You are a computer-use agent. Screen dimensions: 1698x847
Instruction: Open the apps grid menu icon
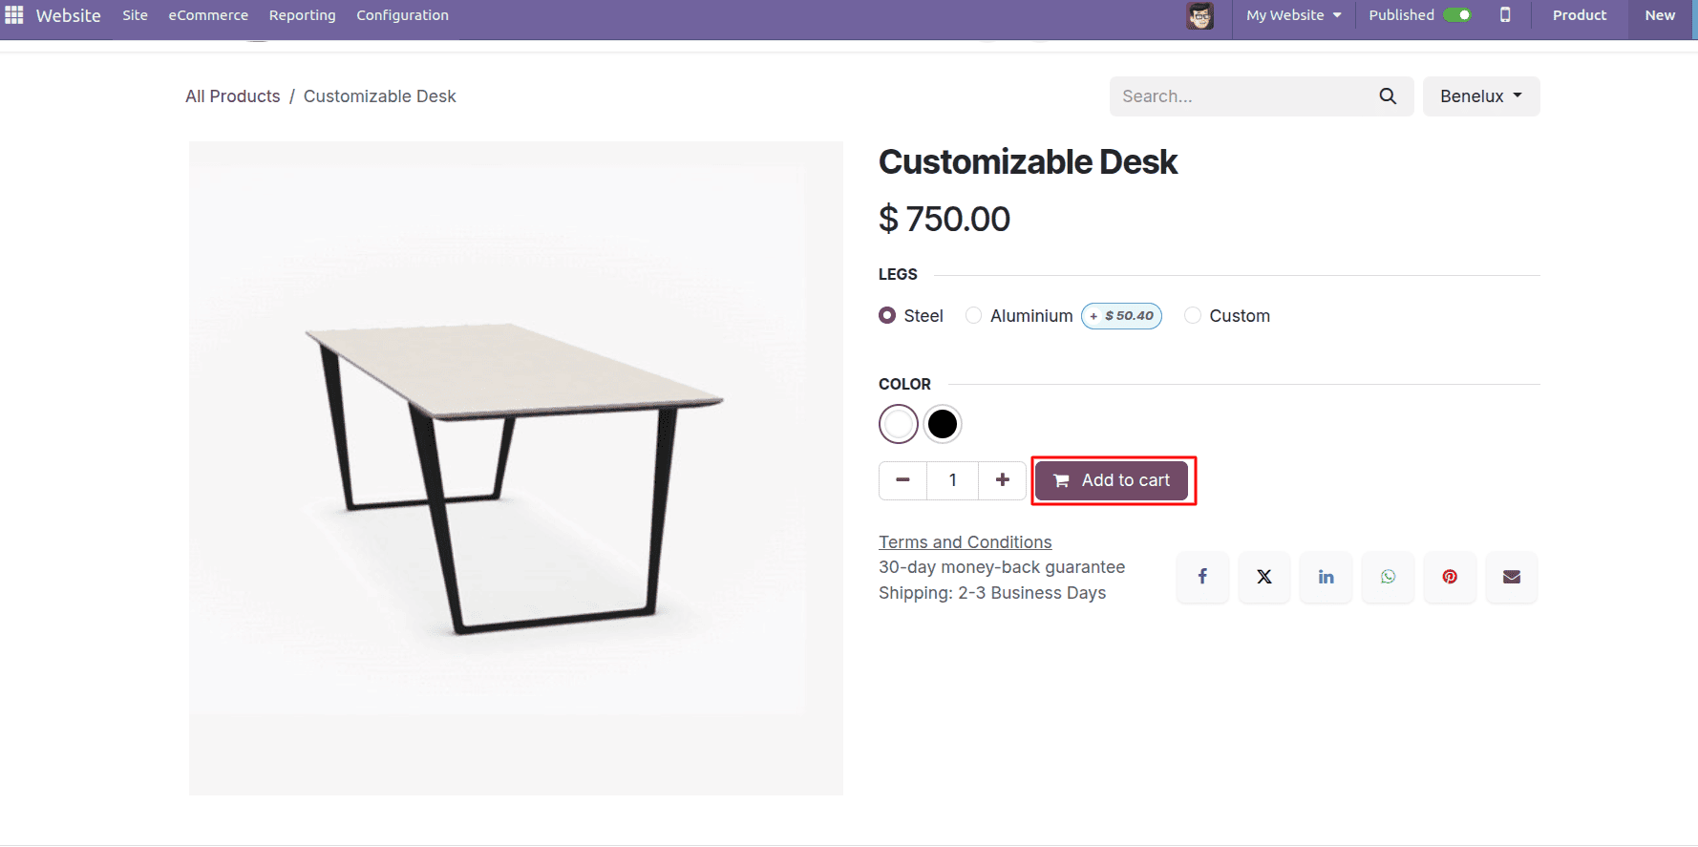[x=14, y=15]
